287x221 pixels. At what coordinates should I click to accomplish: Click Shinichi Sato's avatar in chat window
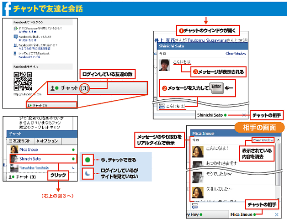164,65
